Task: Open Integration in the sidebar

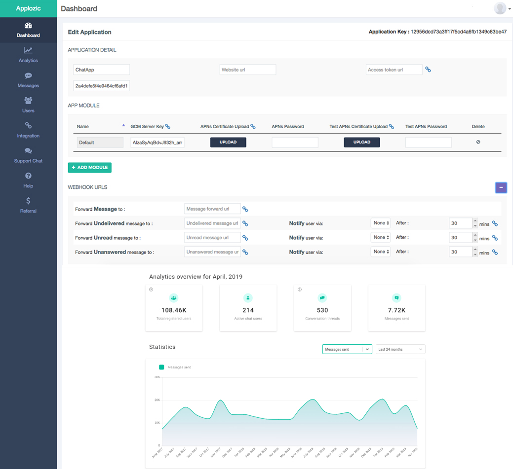Action: pos(28,130)
